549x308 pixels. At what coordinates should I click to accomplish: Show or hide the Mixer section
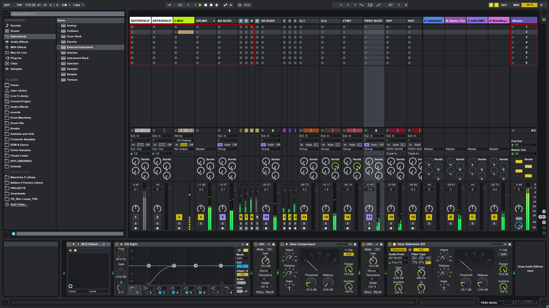click(x=544, y=222)
